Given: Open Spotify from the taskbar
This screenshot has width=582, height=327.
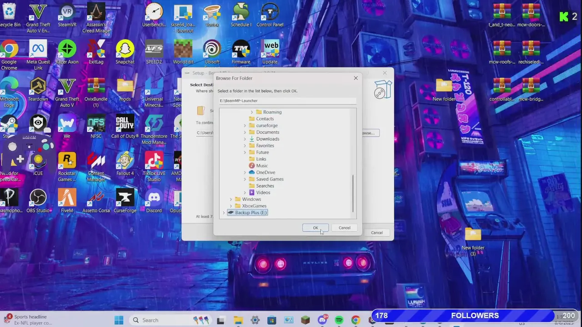Looking at the screenshot, I should click(x=339, y=320).
